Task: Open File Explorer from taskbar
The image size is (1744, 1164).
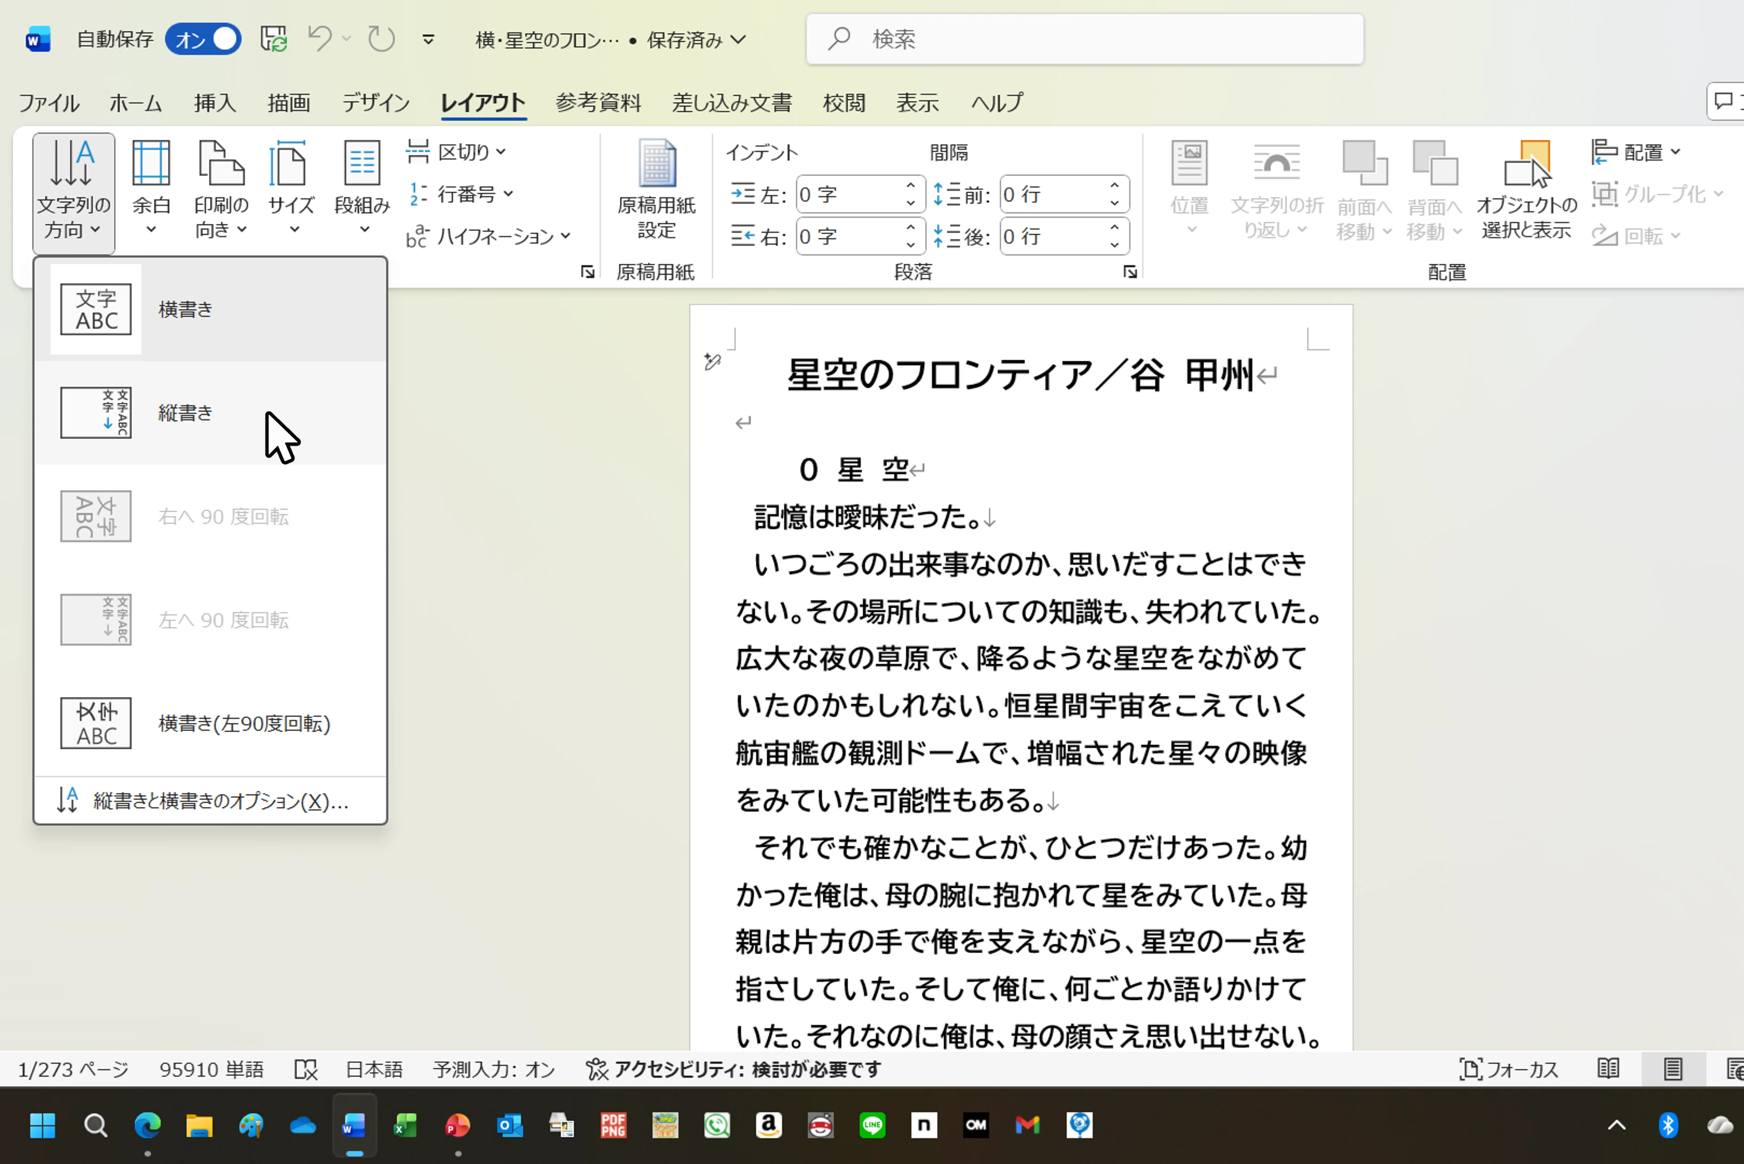Action: (x=199, y=1125)
